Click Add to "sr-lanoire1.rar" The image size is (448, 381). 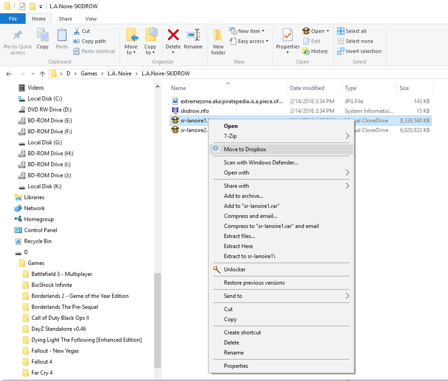(x=281, y=206)
